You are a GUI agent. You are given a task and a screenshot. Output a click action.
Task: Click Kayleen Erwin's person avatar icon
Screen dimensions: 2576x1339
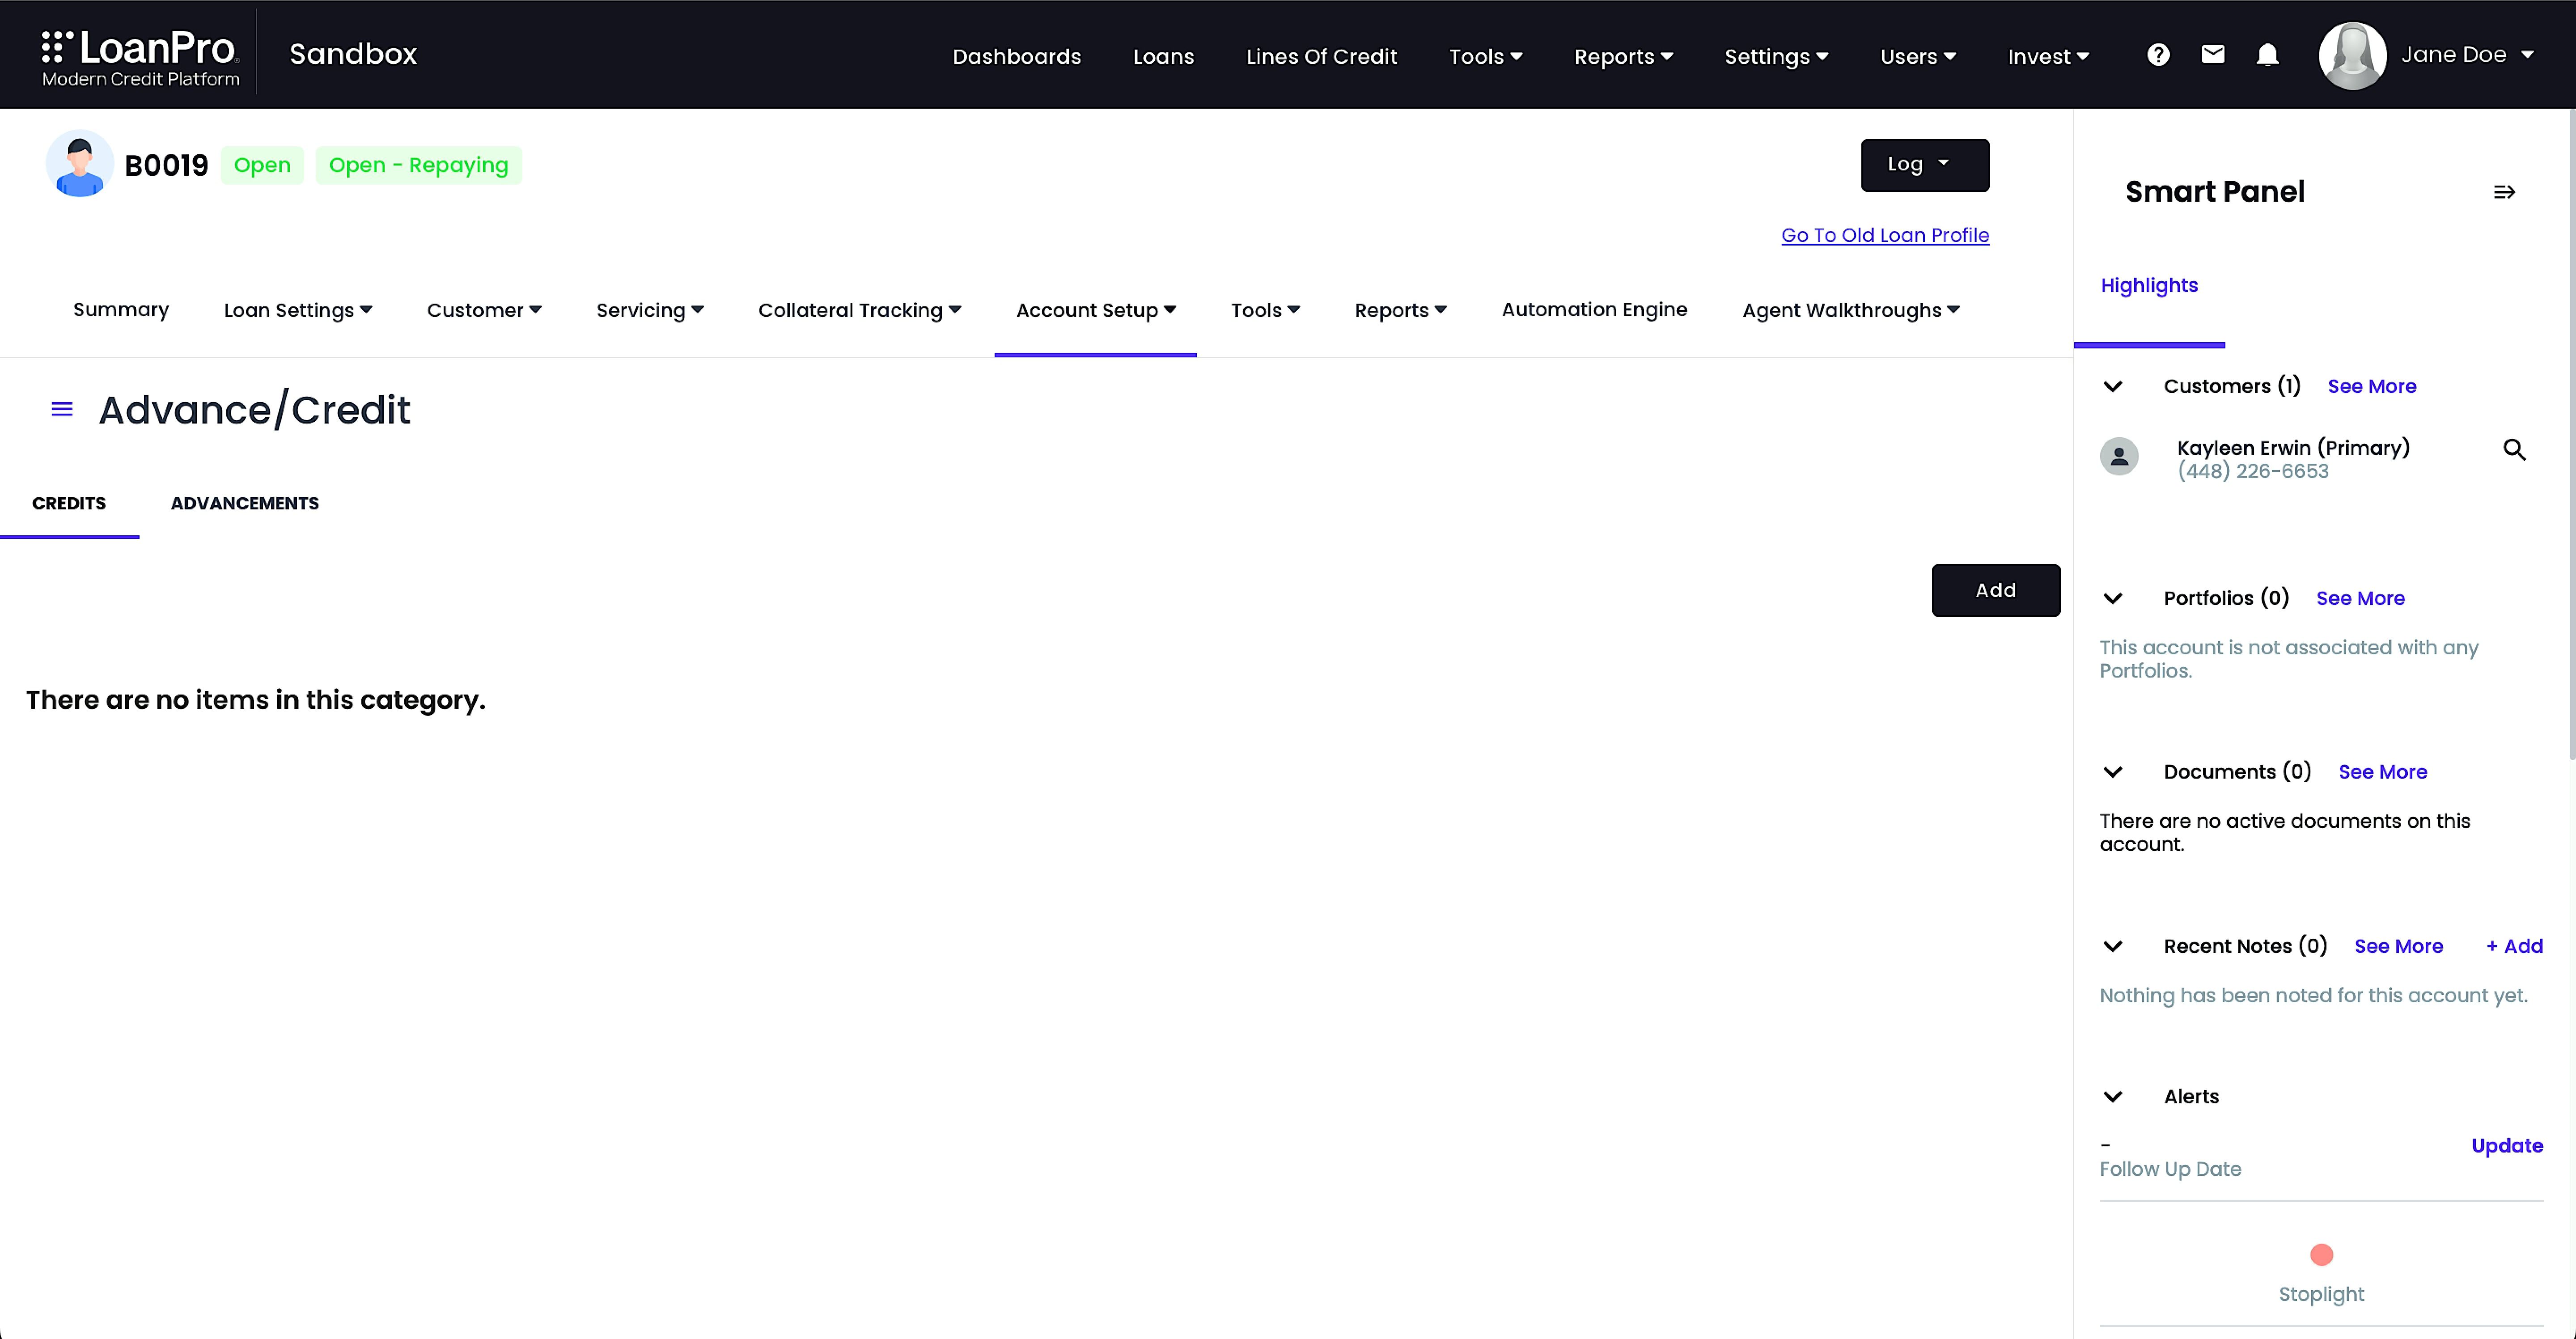pyautogui.click(x=2119, y=457)
